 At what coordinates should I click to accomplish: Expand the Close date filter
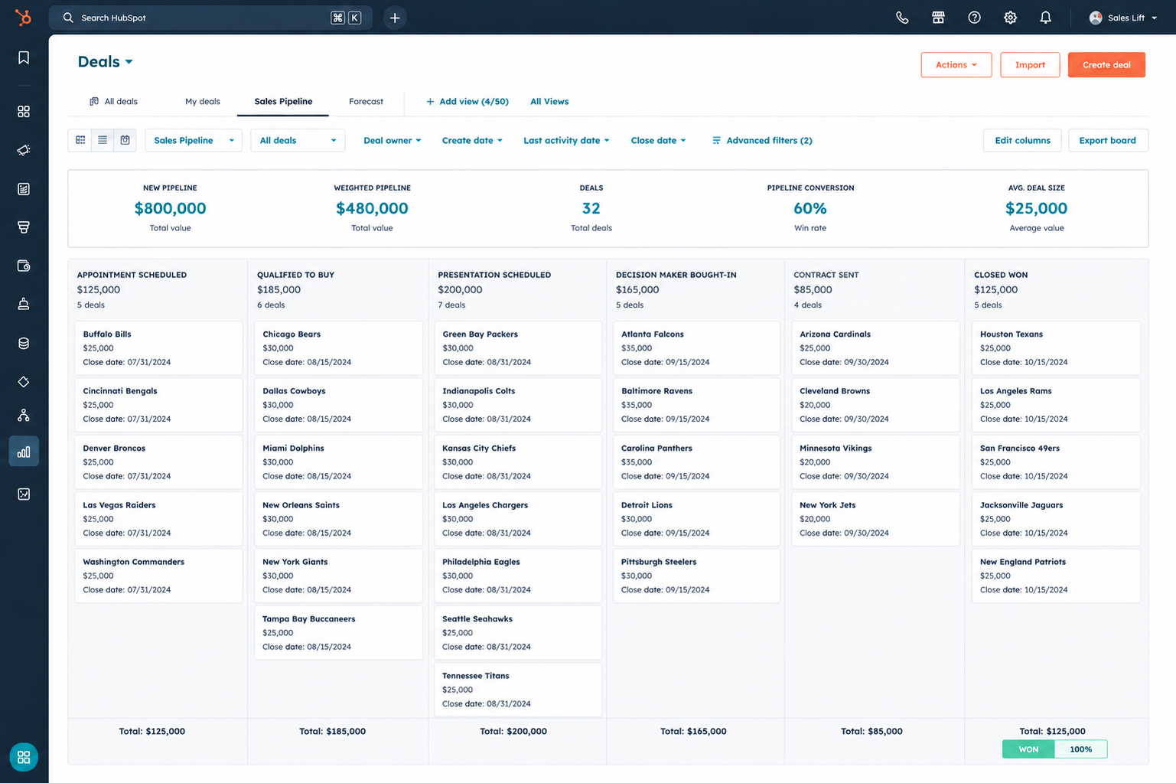pyautogui.click(x=658, y=141)
